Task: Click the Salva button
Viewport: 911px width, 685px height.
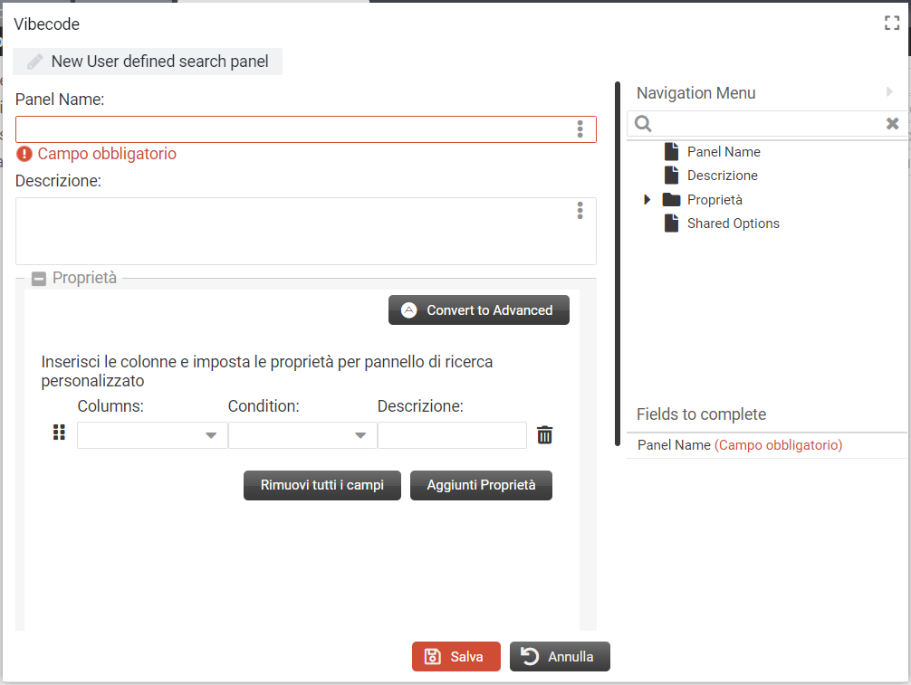Action: (455, 657)
